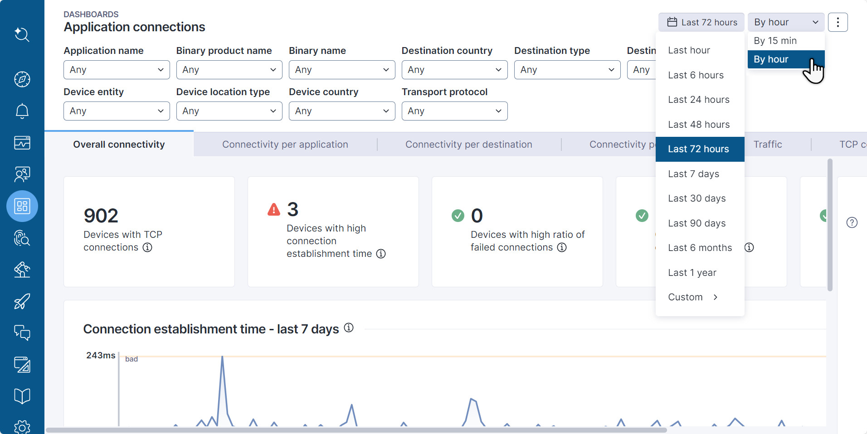This screenshot has height=434, width=867.
Task: Click the dashboards grid icon in sidebar
Action: tap(22, 206)
